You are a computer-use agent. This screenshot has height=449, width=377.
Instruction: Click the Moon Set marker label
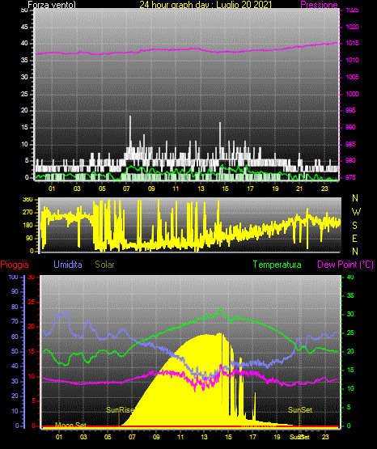pyautogui.click(x=70, y=425)
